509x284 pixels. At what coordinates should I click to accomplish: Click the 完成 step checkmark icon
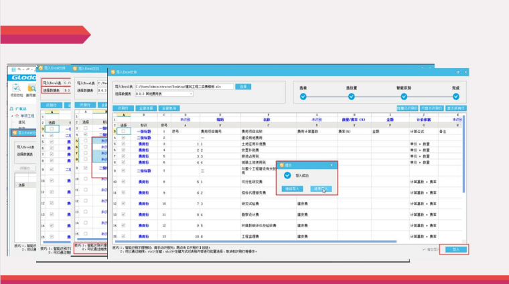(455, 96)
